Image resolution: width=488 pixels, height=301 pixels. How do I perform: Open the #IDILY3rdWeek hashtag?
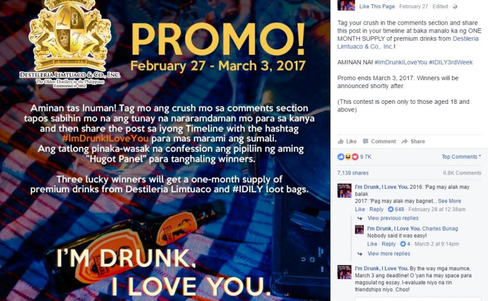point(451,63)
